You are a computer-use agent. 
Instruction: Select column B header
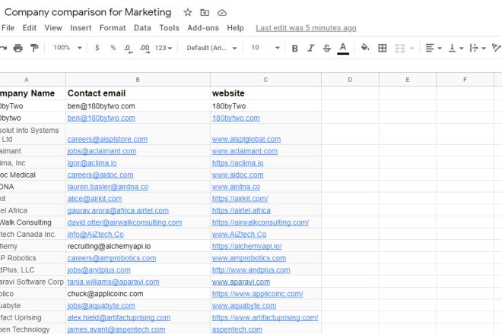[138, 80]
